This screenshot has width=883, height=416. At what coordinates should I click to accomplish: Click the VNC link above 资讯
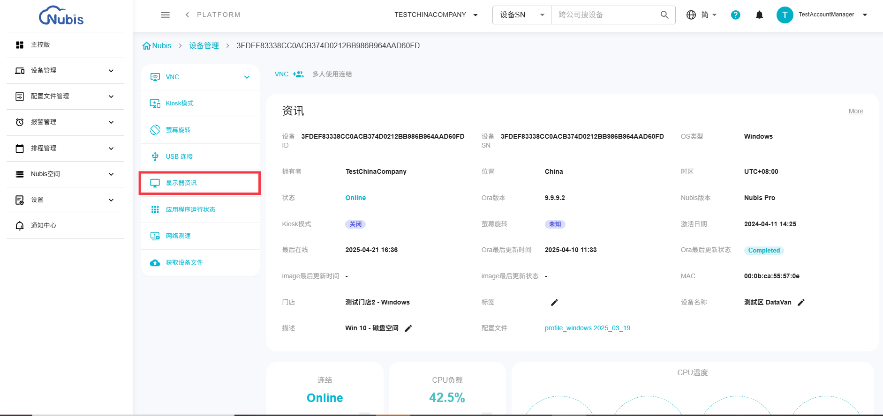pos(281,74)
